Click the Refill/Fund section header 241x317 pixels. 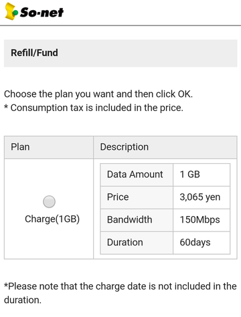120,53
